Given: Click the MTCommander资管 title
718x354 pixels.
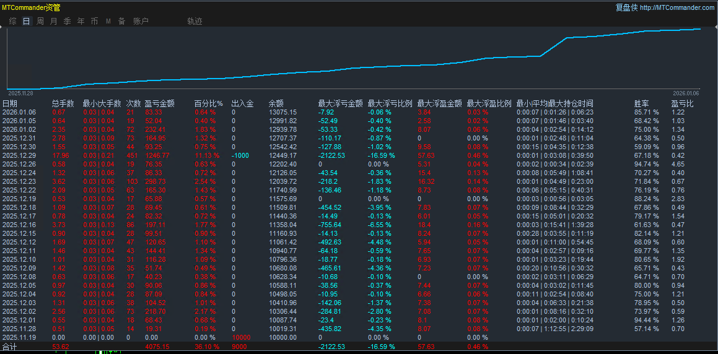Looking at the screenshot, I should click(31, 8).
